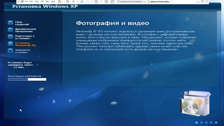
Task: Click the Send Ctrl+Alt+Del icon
Action: (x=68, y=1)
